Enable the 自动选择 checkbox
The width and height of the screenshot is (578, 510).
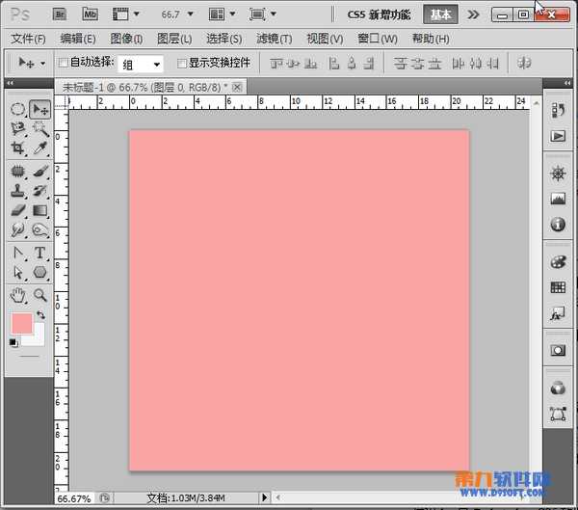64,63
